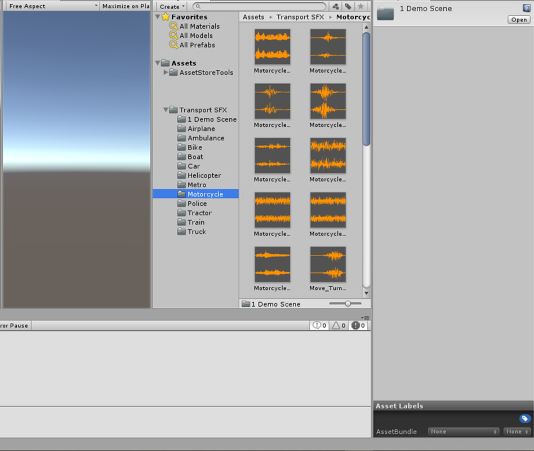The image size is (534, 451).
Task: Click the asset icon size slider
Action: pos(345,303)
